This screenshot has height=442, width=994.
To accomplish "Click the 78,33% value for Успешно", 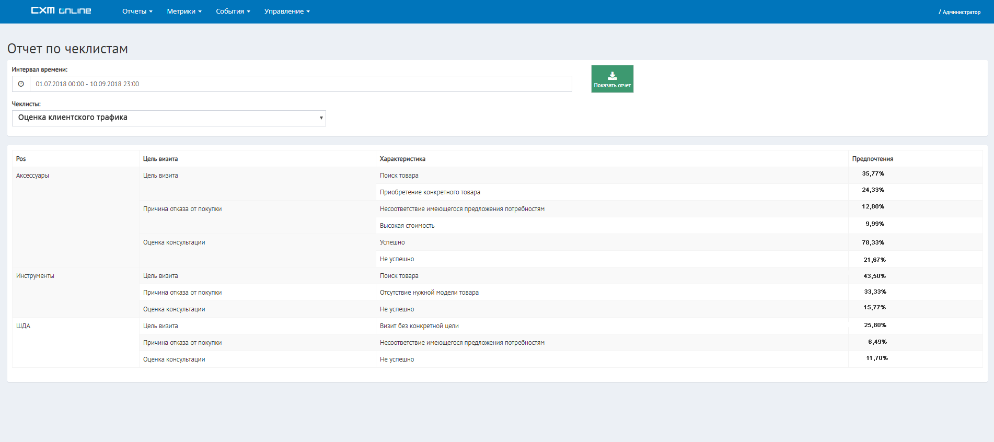I will click(873, 242).
